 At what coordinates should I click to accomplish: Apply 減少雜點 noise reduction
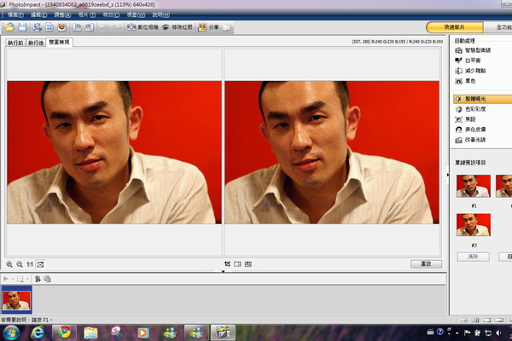click(x=470, y=71)
